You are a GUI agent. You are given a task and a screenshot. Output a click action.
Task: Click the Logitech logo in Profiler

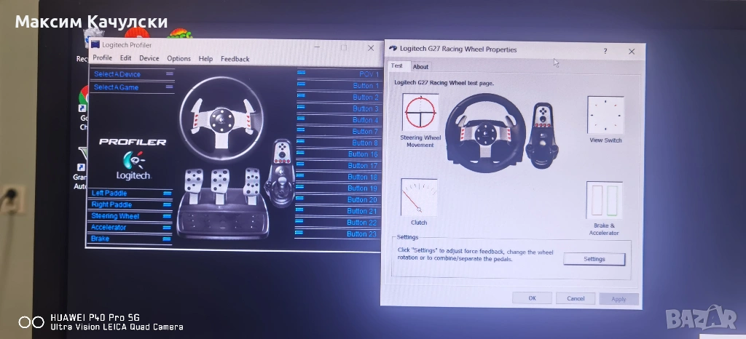133,166
